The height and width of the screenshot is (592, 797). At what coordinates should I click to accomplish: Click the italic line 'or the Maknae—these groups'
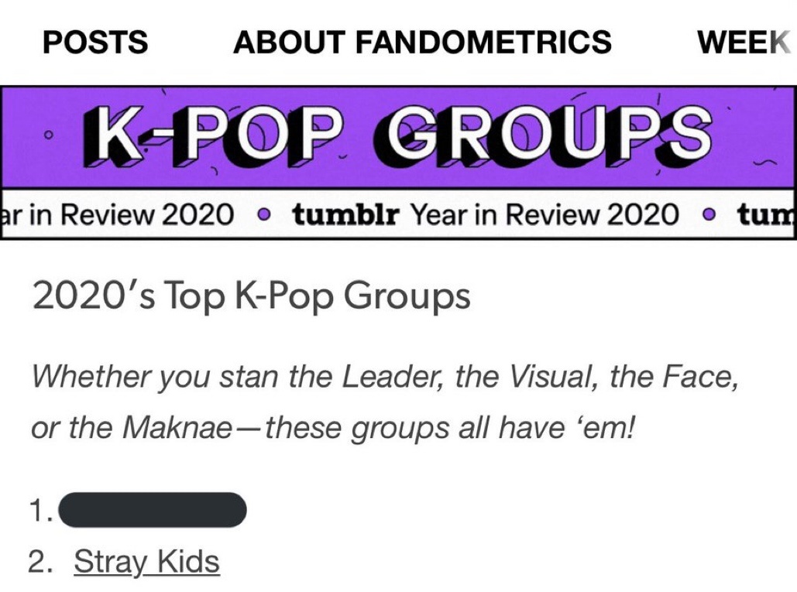tap(333, 427)
